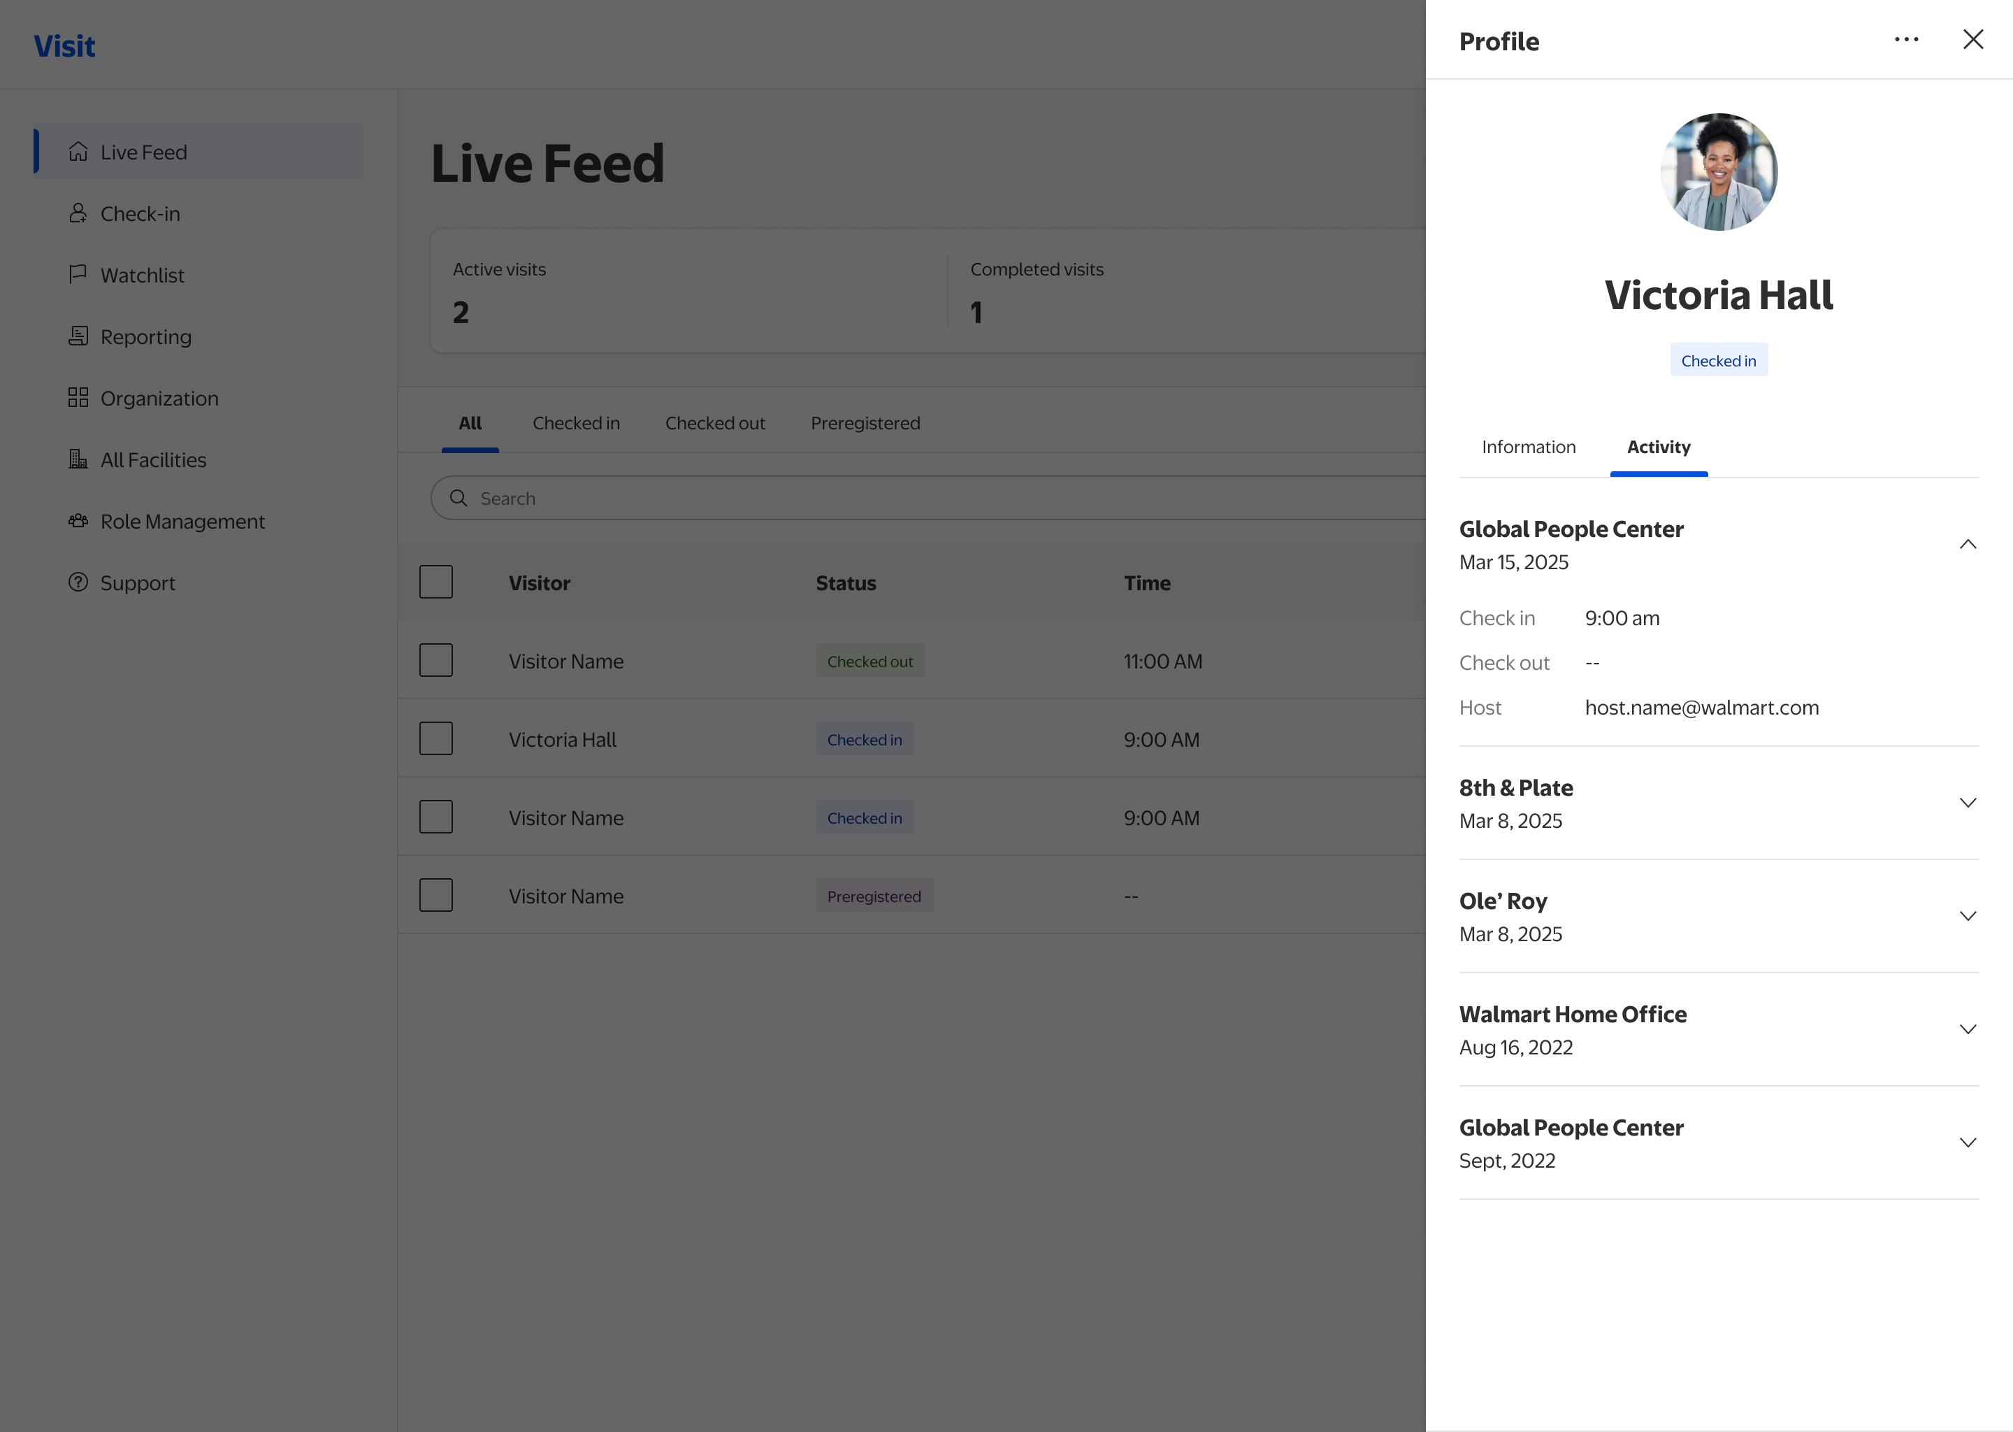This screenshot has width=2013, height=1432.
Task: Click the Role Management people icon
Action: 78,521
